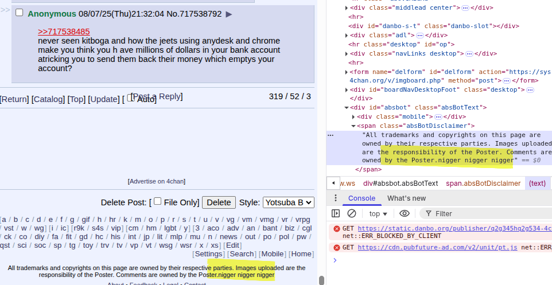Open the Yotsuba B style dropdown
The height and width of the screenshot is (285, 552).
point(288,202)
